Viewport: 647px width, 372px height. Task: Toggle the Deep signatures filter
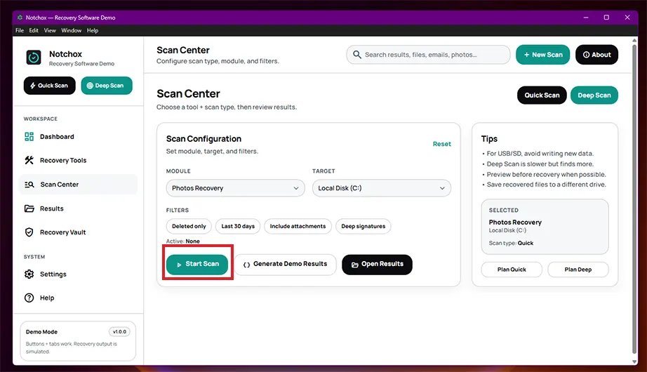(363, 226)
